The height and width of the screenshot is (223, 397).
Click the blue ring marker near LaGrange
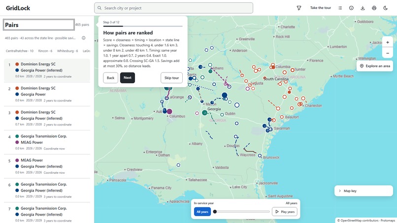tap(166, 98)
